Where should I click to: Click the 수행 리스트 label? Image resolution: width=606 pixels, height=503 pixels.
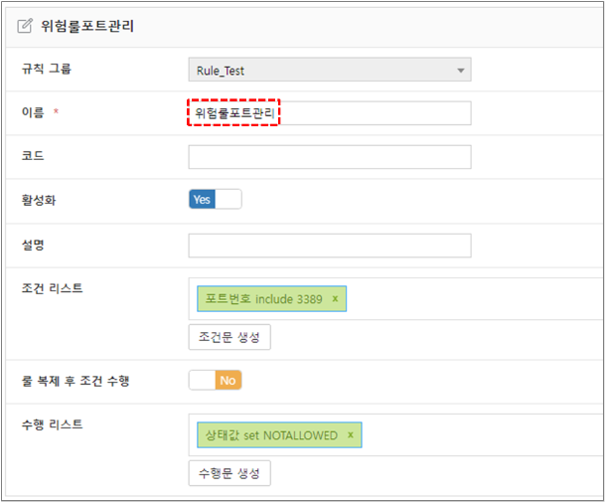click(x=53, y=424)
